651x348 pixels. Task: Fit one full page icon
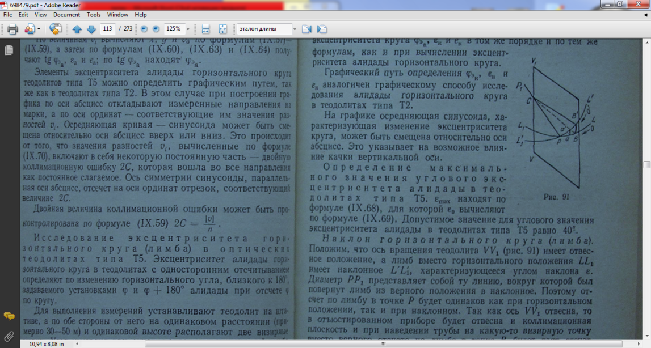point(222,29)
